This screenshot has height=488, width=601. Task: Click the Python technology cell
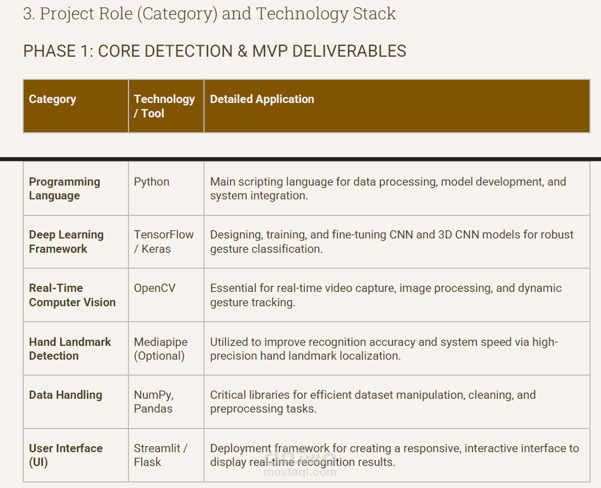tap(152, 182)
